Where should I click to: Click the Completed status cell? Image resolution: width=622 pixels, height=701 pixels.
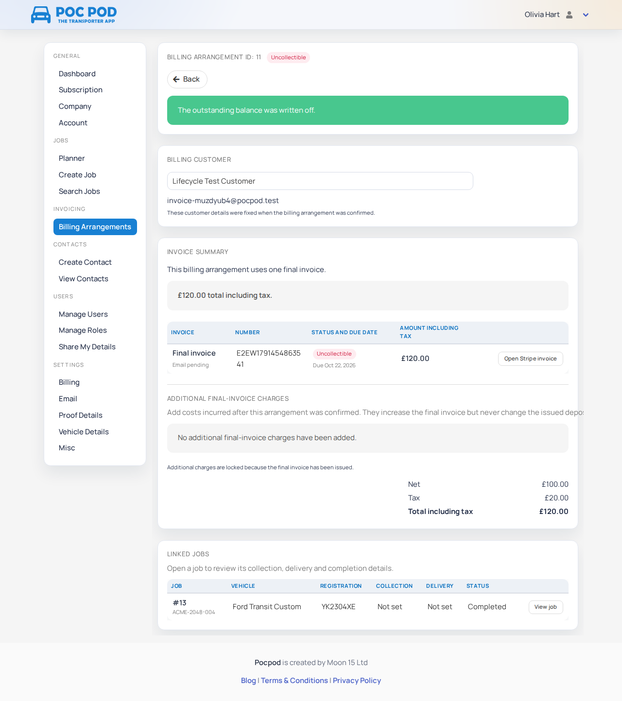point(487,607)
